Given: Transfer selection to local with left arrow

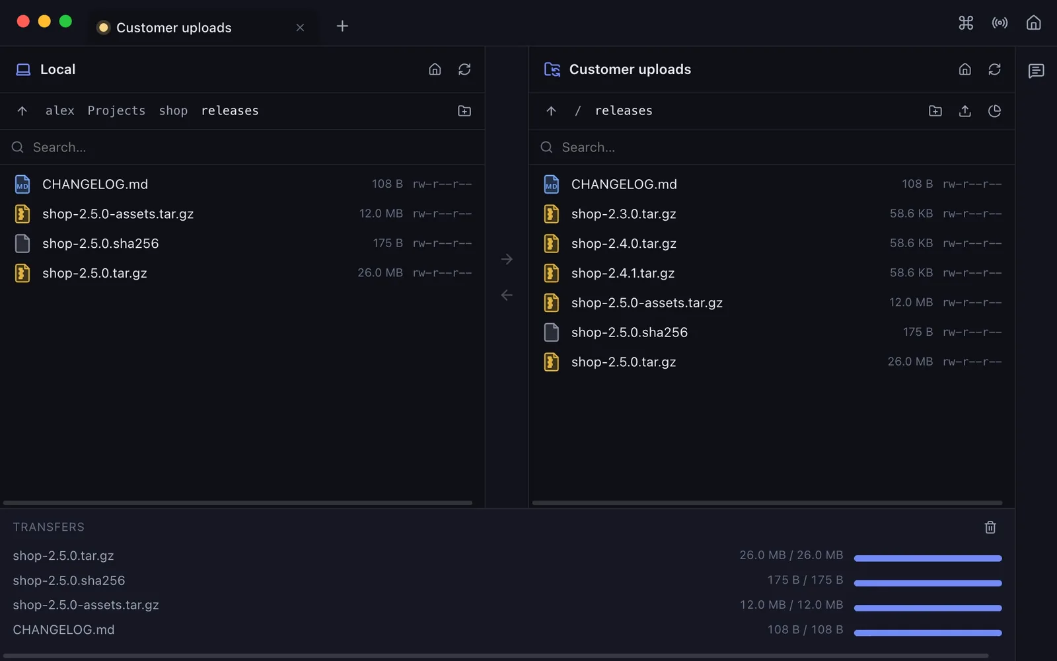Looking at the screenshot, I should (507, 295).
